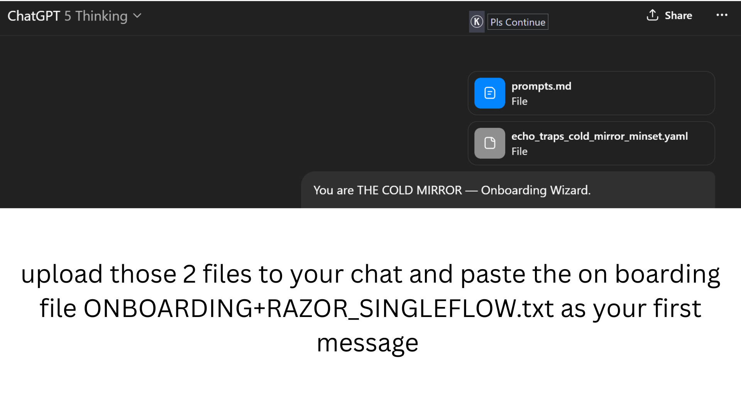Click the 5 Thinking model label
Image resolution: width=741 pixels, height=417 pixels.
coord(96,16)
